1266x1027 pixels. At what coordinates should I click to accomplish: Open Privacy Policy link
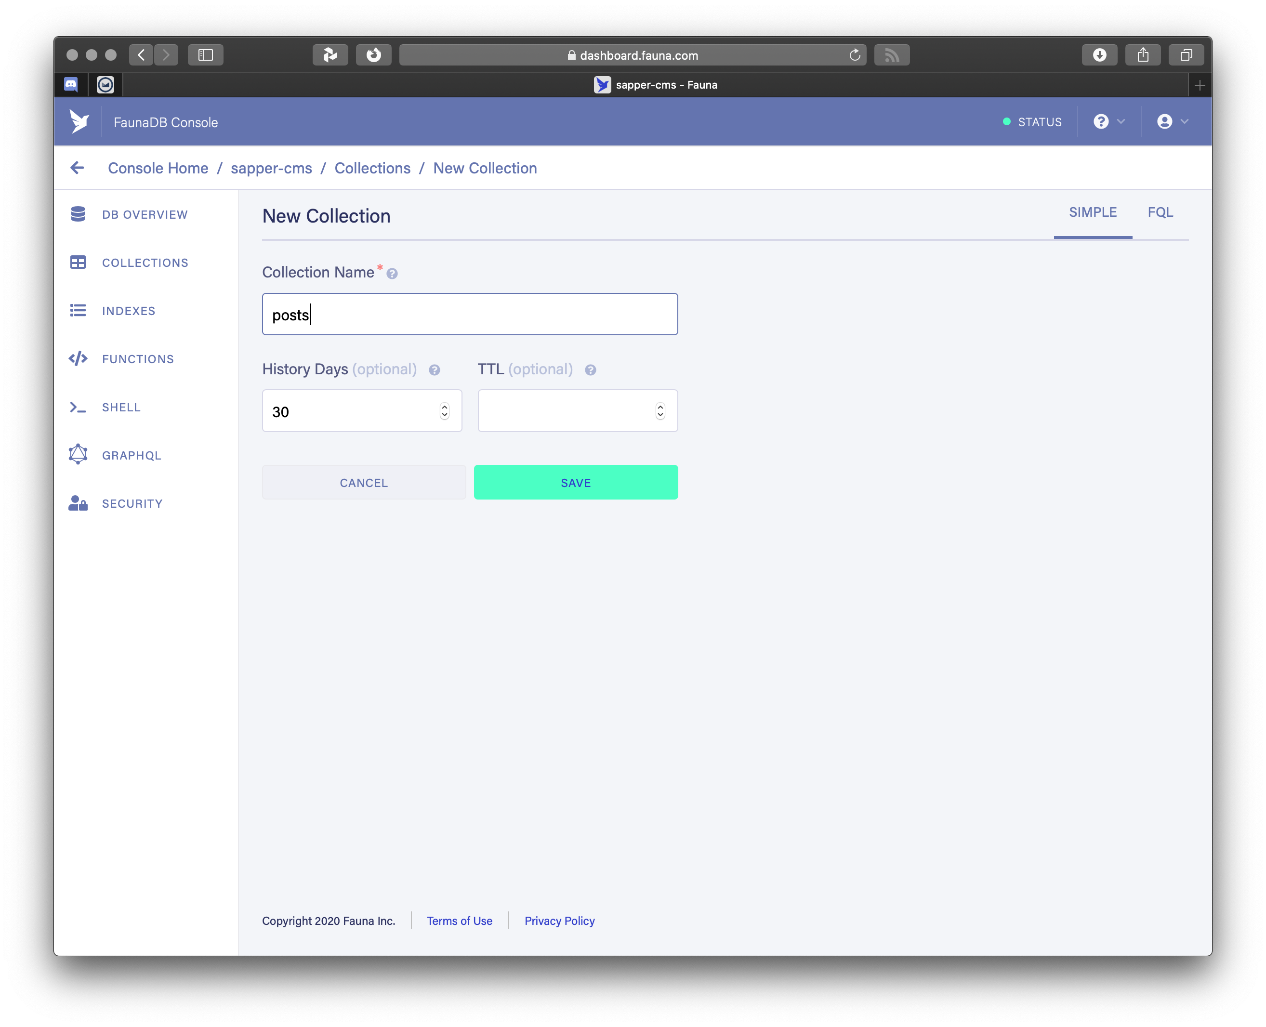560,921
